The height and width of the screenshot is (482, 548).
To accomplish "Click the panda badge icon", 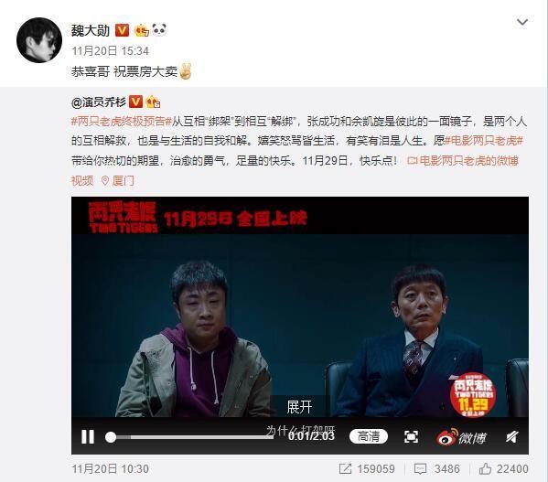I will pyautogui.click(x=159, y=30).
